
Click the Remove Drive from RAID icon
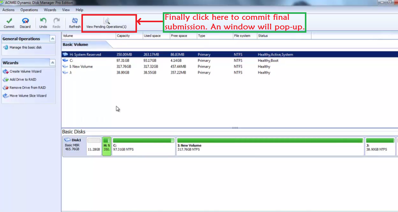(x=5, y=88)
